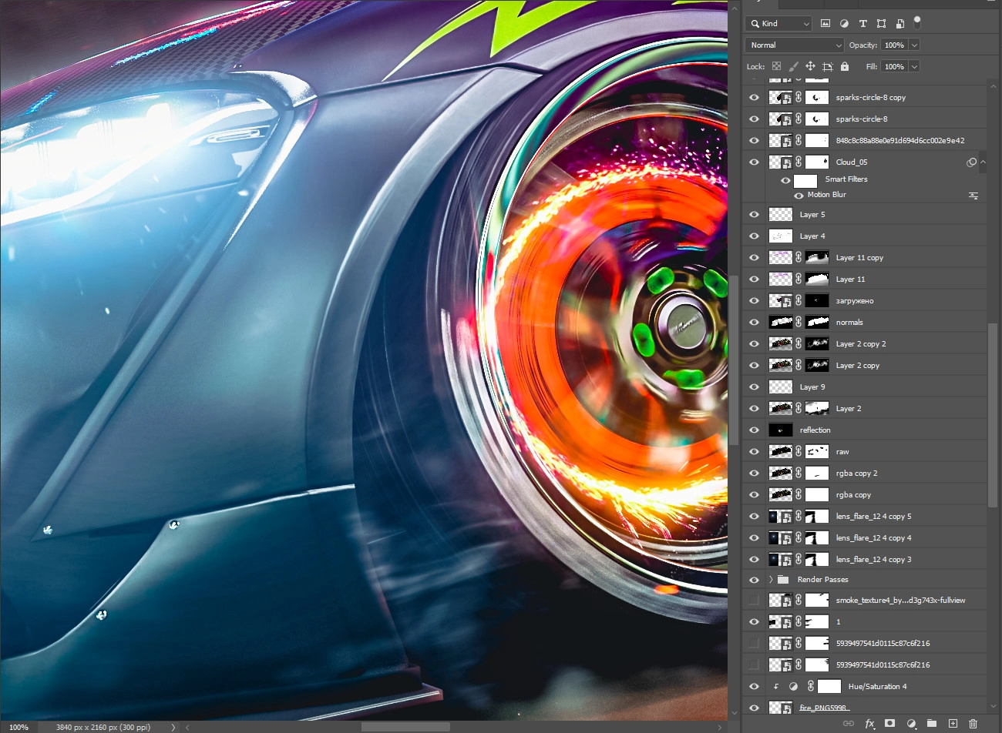Lock transparent pixels for the layer
The width and height of the screenshot is (1002, 733).
point(776,67)
